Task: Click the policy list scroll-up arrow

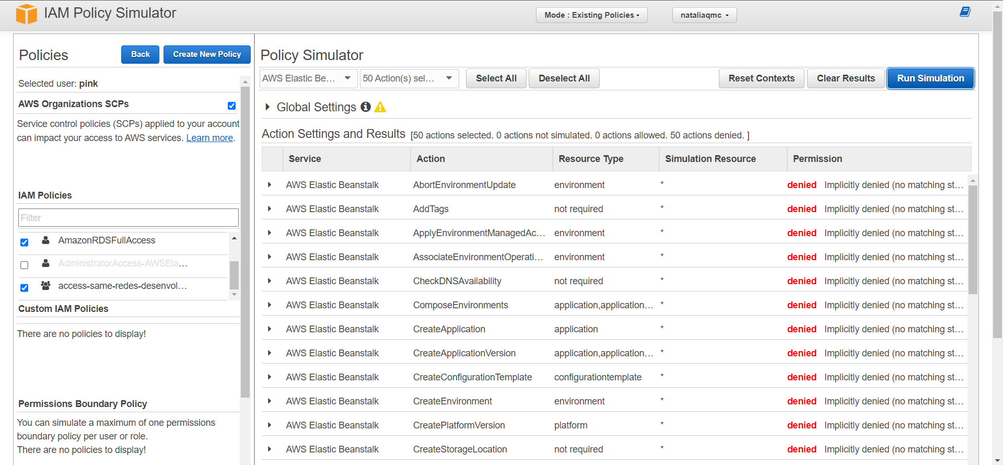Action: click(x=234, y=238)
